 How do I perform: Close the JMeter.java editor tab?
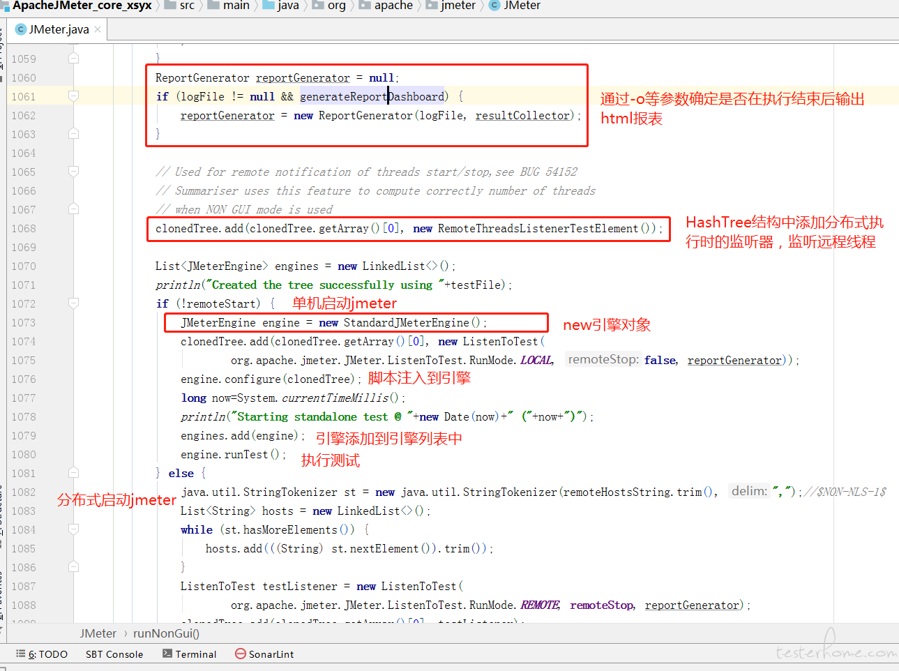point(98,29)
